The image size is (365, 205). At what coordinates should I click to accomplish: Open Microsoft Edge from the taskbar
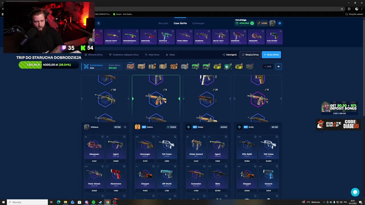pos(58,202)
